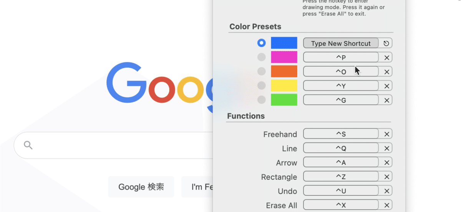The image size is (461, 212).
Task: Clear the Arrow ^A shortcut
Action: coord(386,162)
